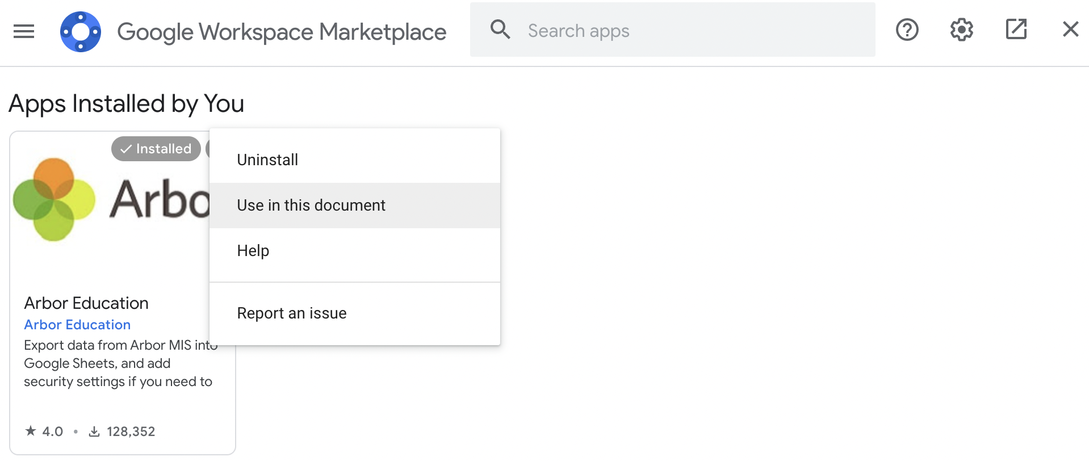Choose Report an issue option
This screenshot has height=461, width=1089.
tap(292, 313)
